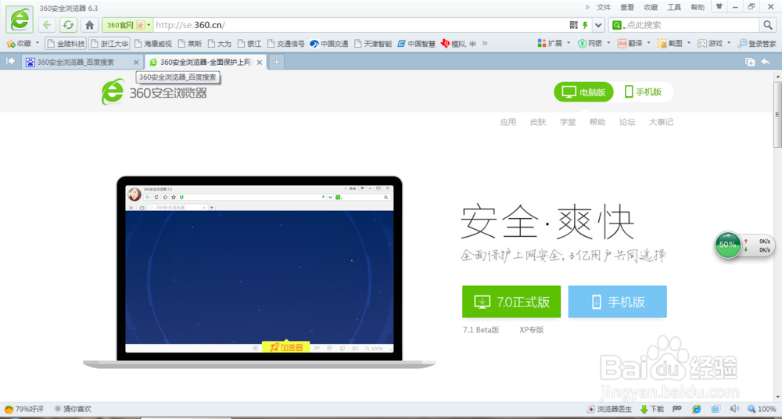This screenshot has height=419, width=782.
Task: Open the 7.1 Beta版 link
Action: (x=481, y=330)
